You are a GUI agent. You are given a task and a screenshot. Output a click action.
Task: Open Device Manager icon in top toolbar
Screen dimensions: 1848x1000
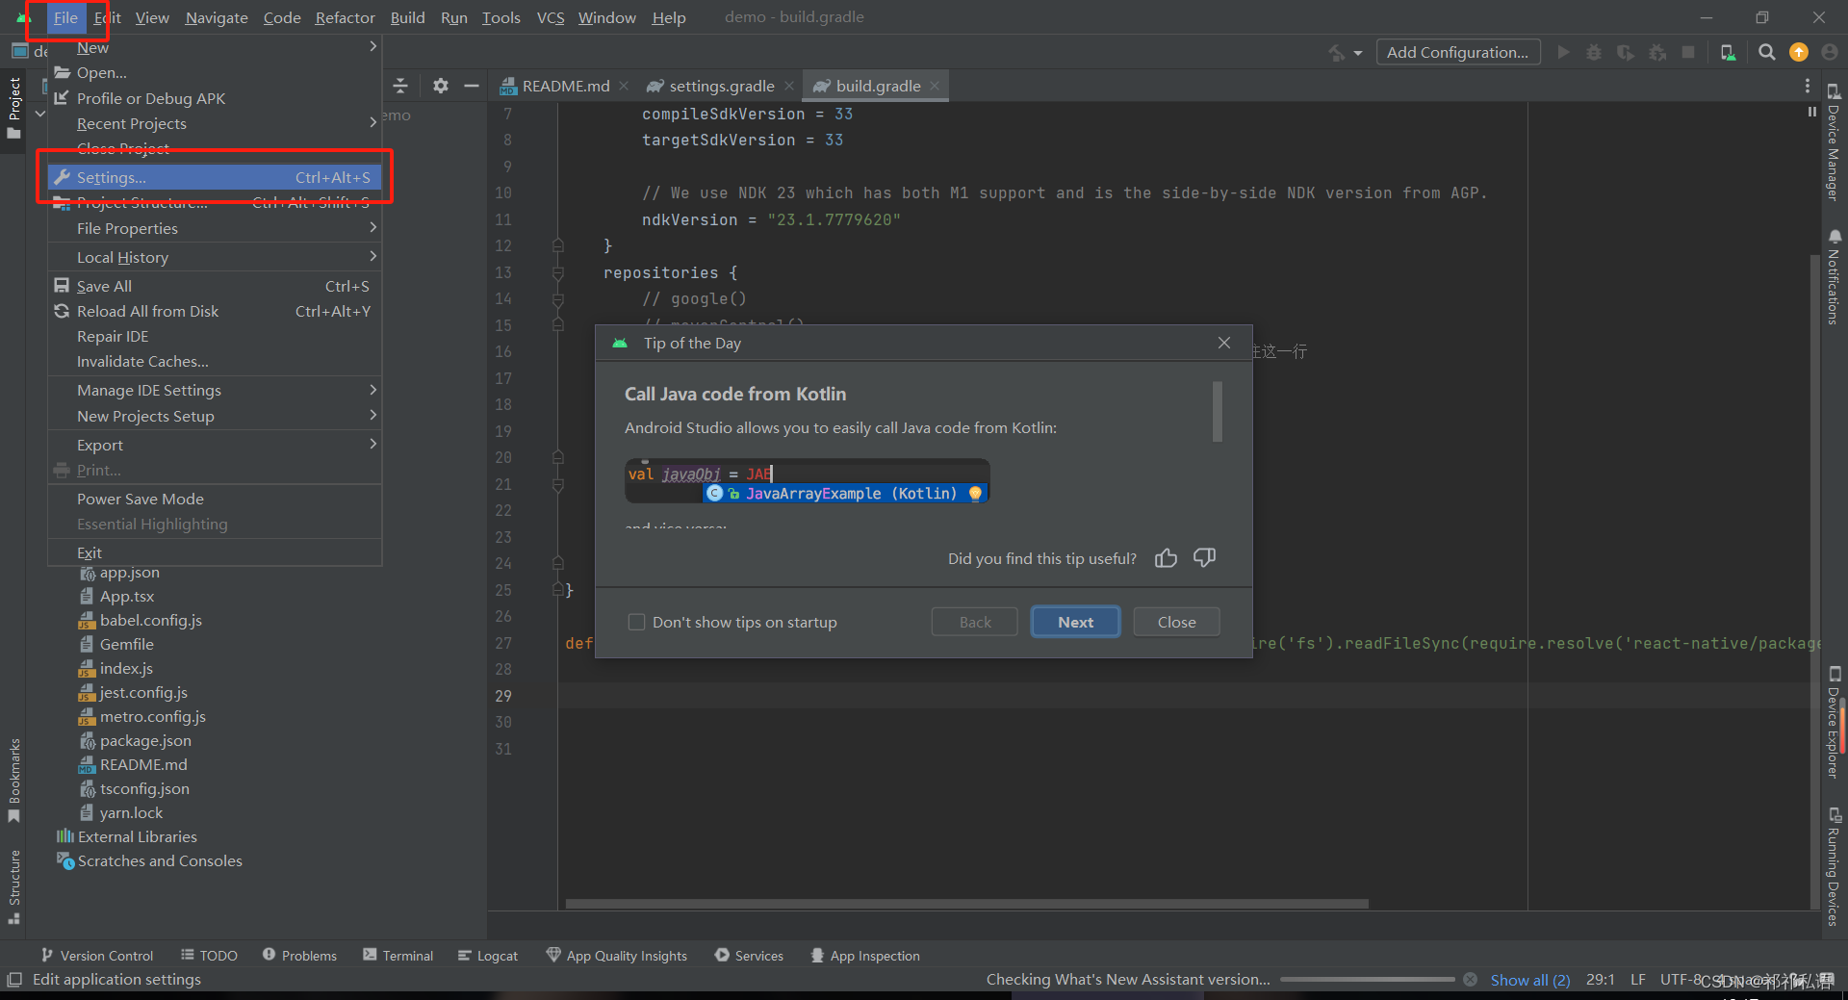[x=1728, y=52]
